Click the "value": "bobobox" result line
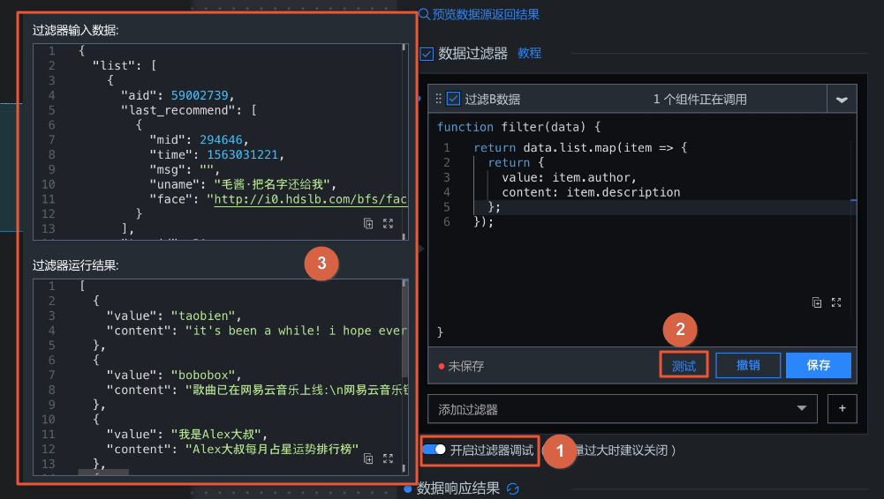The height and width of the screenshot is (499, 884). point(174,376)
